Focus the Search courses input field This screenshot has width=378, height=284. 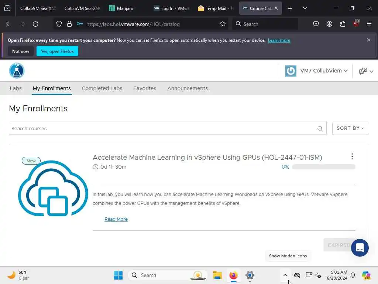coord(168,128)
